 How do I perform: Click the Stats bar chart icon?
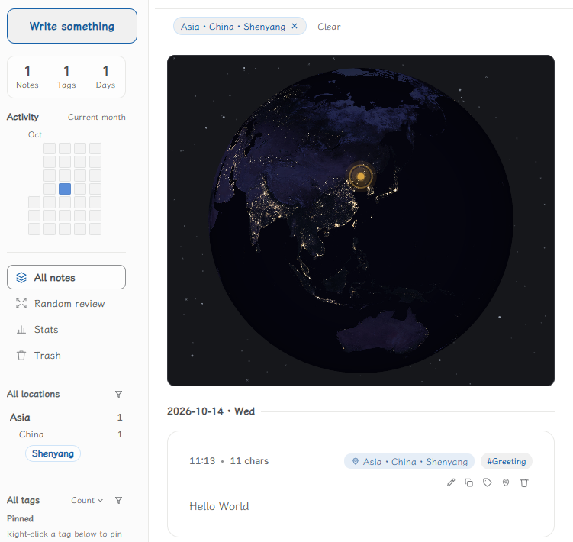21,330
